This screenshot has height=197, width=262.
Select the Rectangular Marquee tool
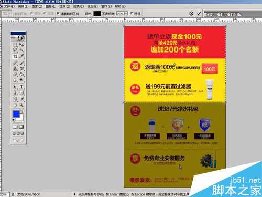click(15, 45)
